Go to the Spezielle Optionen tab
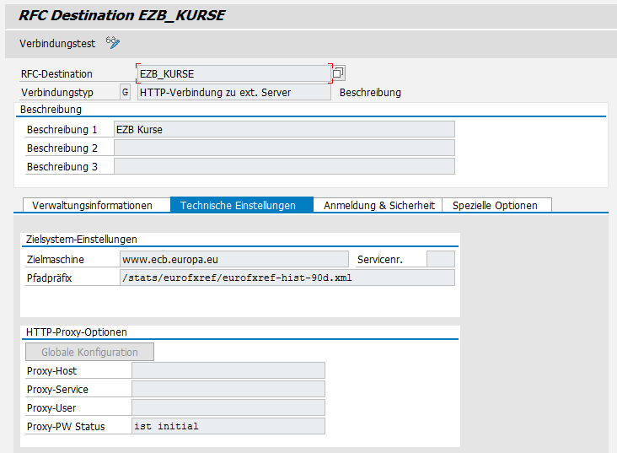 [x=495, y=205]
